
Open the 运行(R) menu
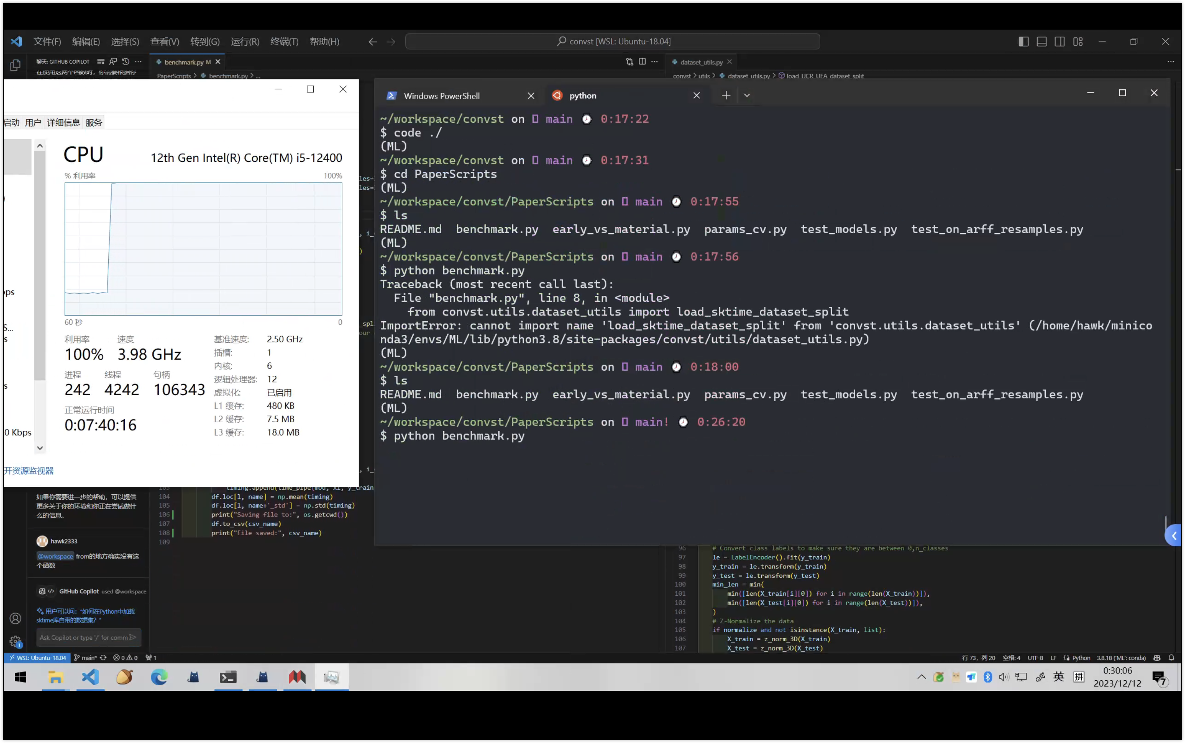[245, 42]
